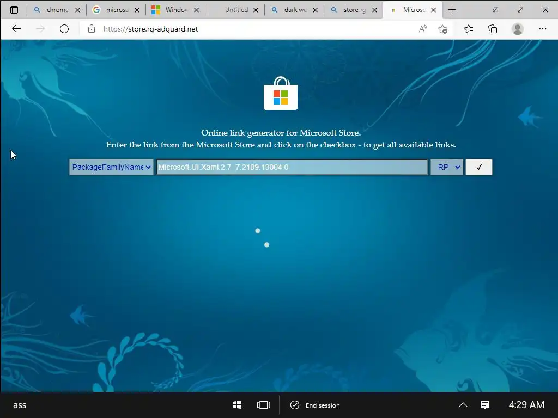Click the address bar URL
The height and width of the screenshot is (418, 558).
(x=150, y=29)
